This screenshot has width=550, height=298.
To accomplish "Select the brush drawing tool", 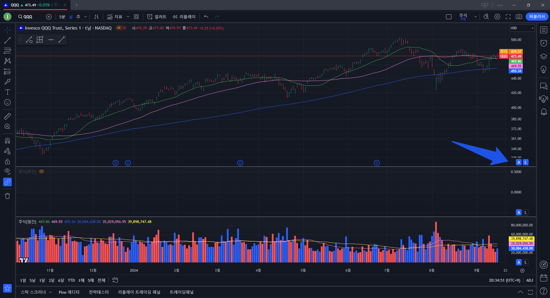I will click(x=7, y=82).
